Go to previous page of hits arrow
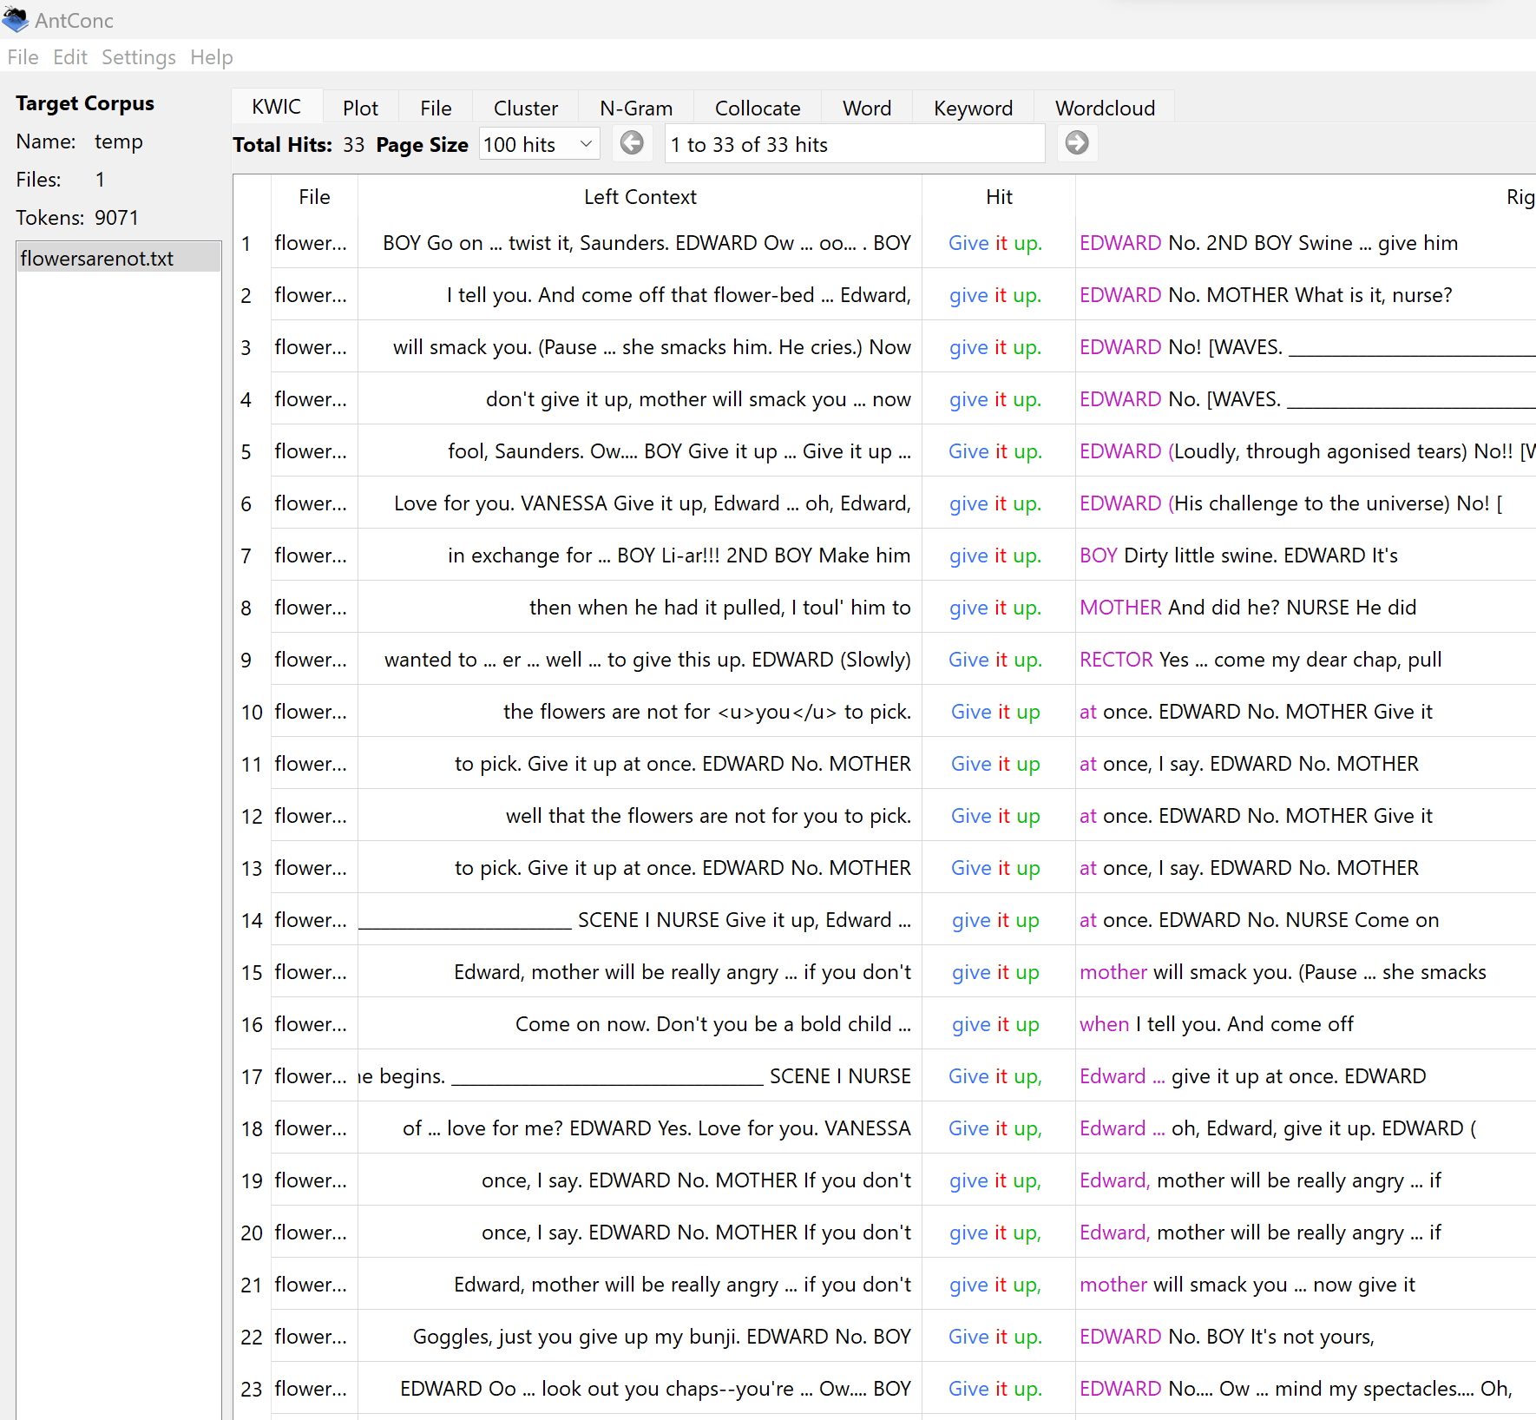The width and height of the screenshot is (1536, 1420). [x=632, y=143]
